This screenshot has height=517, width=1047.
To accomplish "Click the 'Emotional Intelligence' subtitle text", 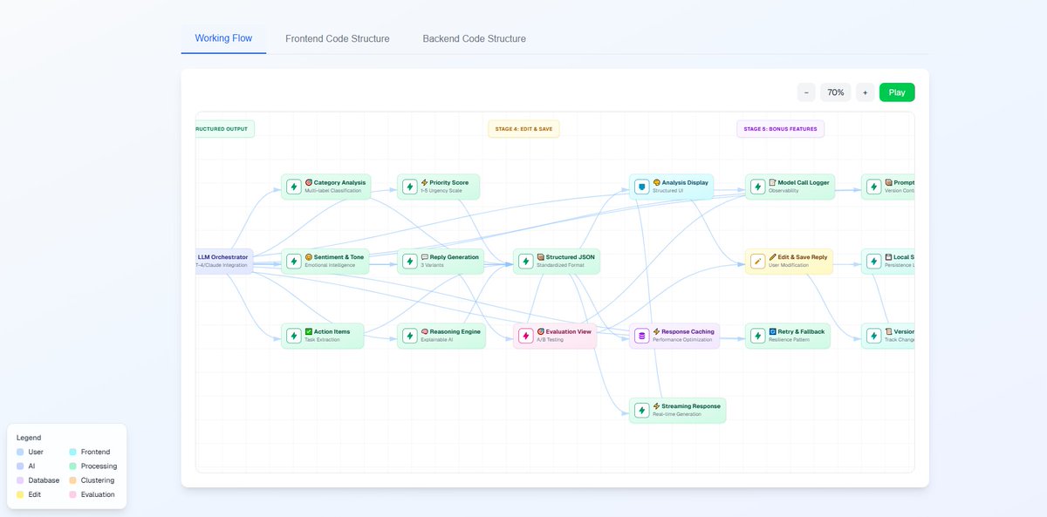I will [x=330, y=265].
